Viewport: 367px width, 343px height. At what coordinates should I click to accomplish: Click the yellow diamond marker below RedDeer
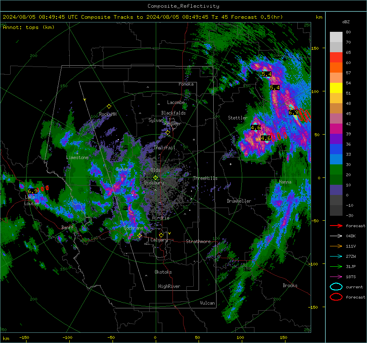168,133
